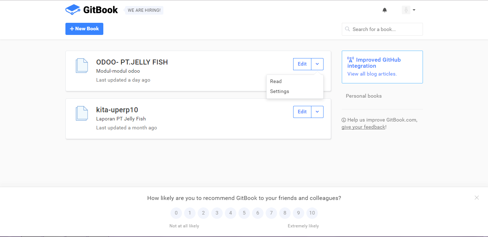Choose Read from the dropdown menu
488x237 pixels.
(276, 81)
